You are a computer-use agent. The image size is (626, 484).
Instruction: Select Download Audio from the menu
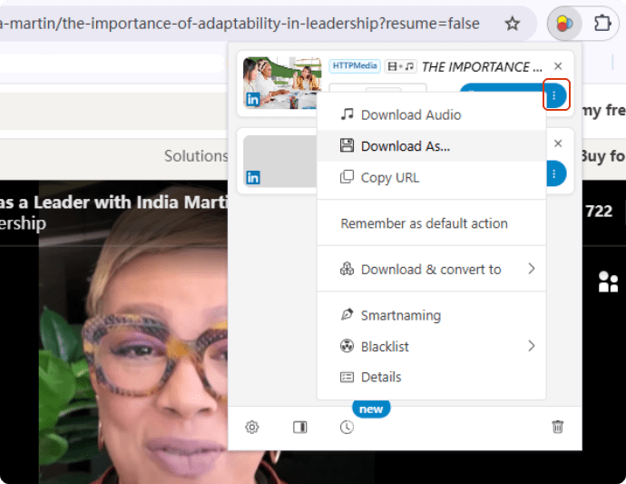(411, 115)
